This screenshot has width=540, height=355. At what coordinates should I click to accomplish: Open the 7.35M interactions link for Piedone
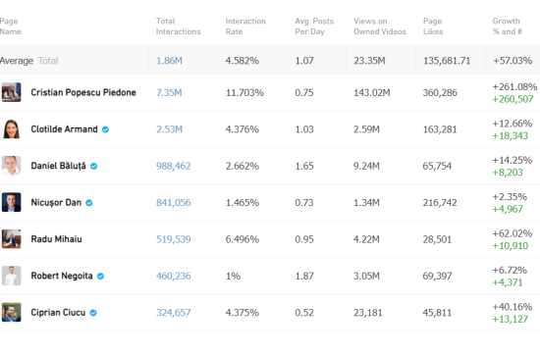click(169, 92)
